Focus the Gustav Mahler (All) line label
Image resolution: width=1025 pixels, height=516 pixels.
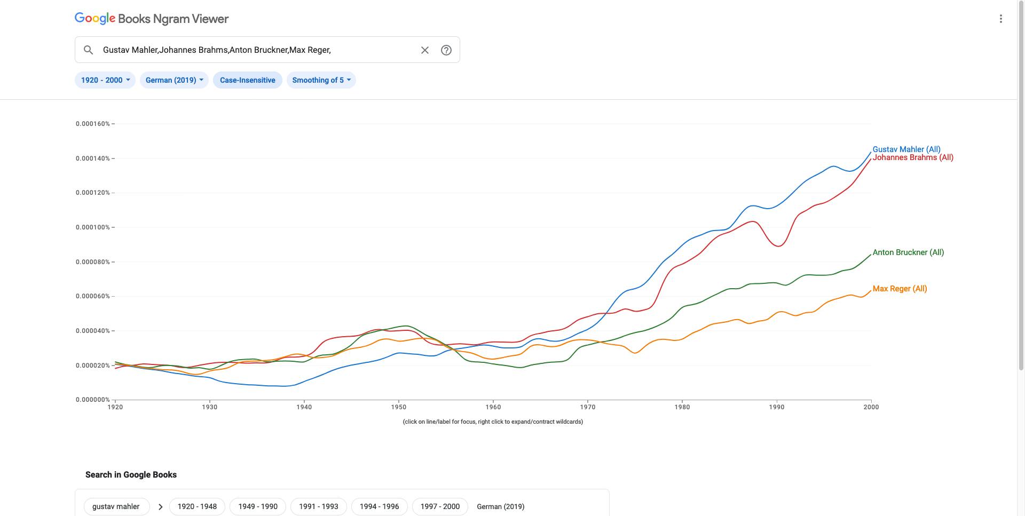(906, 149)
